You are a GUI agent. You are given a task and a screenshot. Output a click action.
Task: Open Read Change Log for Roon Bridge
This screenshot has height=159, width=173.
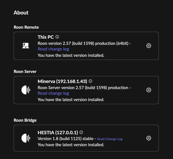tap(110, 139)
